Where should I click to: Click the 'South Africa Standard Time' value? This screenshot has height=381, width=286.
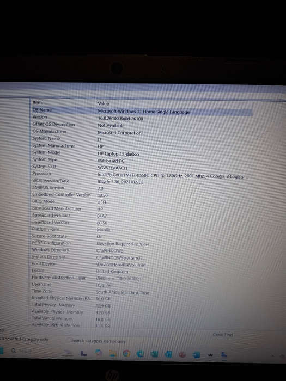click(x=123, y=293)
